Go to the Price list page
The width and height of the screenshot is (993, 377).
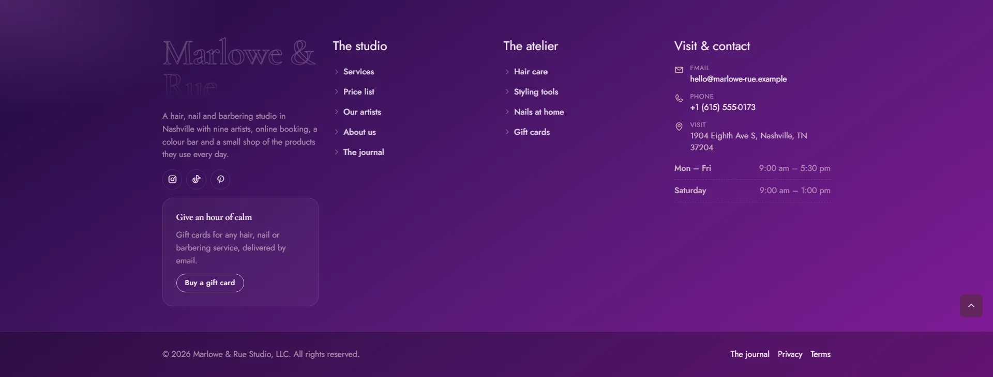coord(358,92)
